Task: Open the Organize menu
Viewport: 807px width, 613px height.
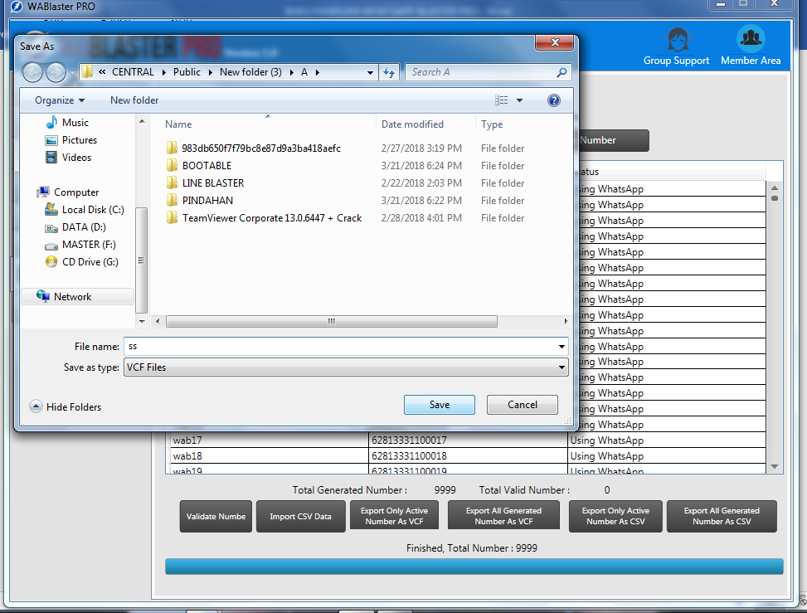Action: coord(60,100)
